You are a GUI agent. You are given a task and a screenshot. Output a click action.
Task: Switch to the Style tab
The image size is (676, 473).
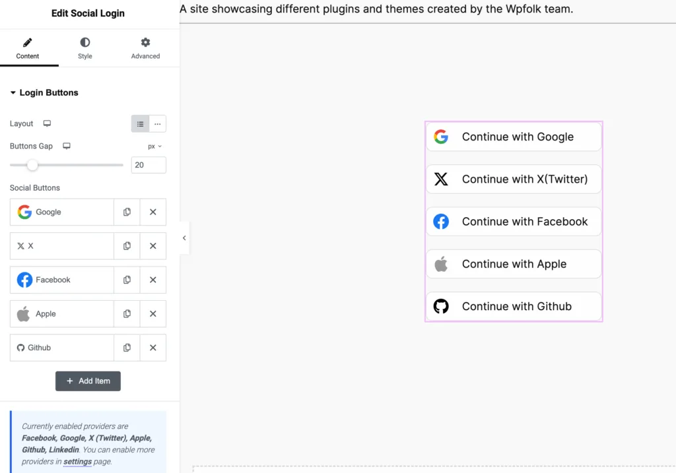coord(85,48)
